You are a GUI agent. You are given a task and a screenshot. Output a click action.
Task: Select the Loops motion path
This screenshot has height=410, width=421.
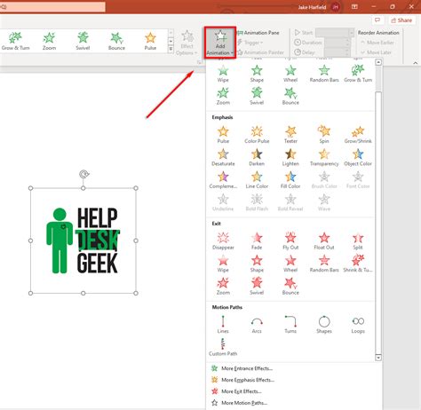coord(358,324)
